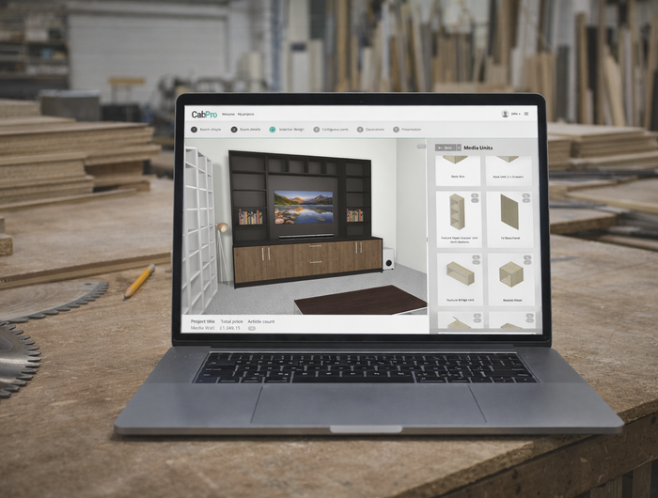This screenshot has height=498, width=658.
Task: Open the hamburger menu in the header
Action: point(526,114)
